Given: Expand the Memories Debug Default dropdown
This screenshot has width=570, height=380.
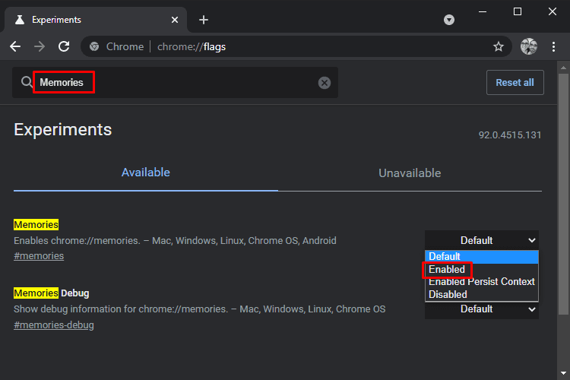Looking at the screenshot, I should point(481,310).
